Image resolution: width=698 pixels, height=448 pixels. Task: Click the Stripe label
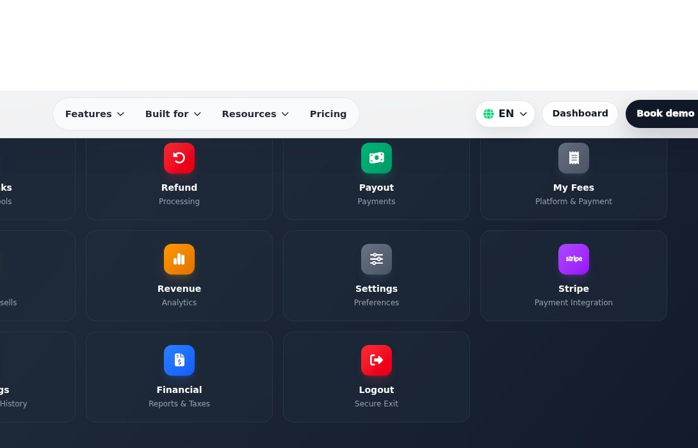573,289
